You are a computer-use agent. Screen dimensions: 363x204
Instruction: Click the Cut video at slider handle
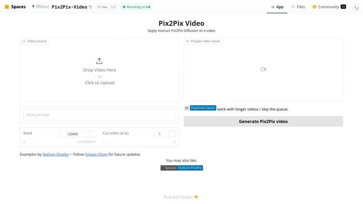coord(109,142)
